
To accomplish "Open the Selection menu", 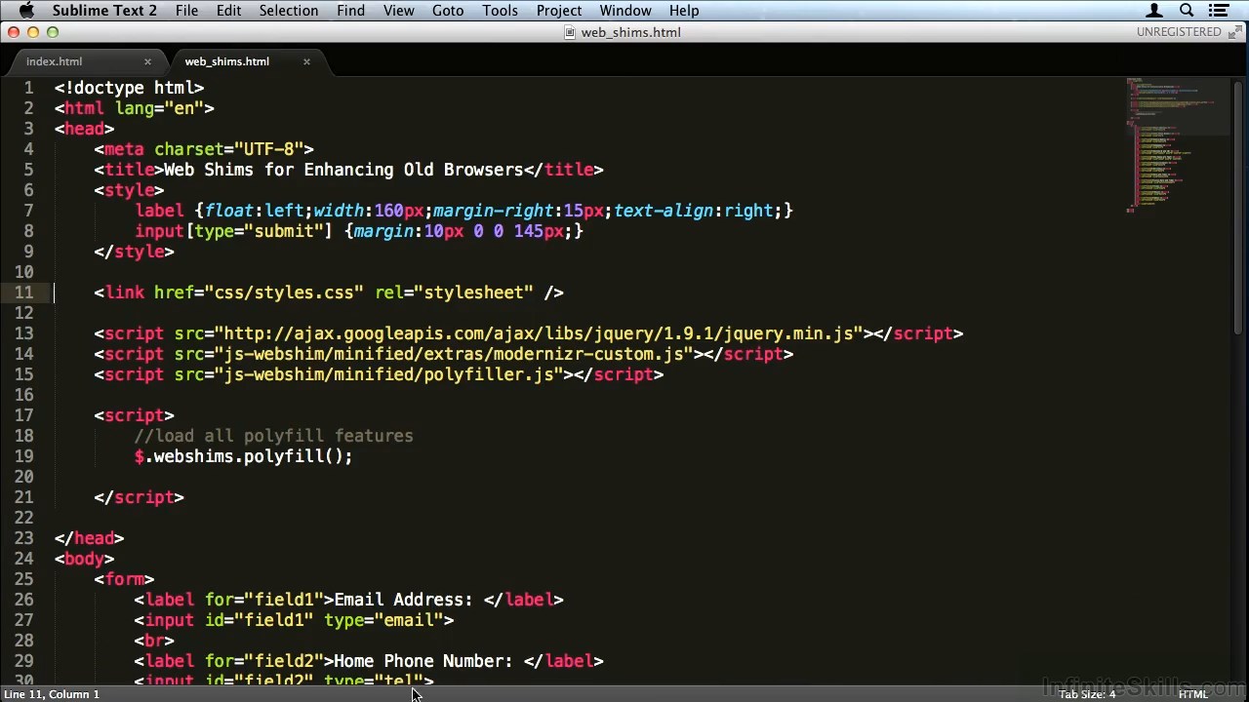I will (x=289, y=11).
